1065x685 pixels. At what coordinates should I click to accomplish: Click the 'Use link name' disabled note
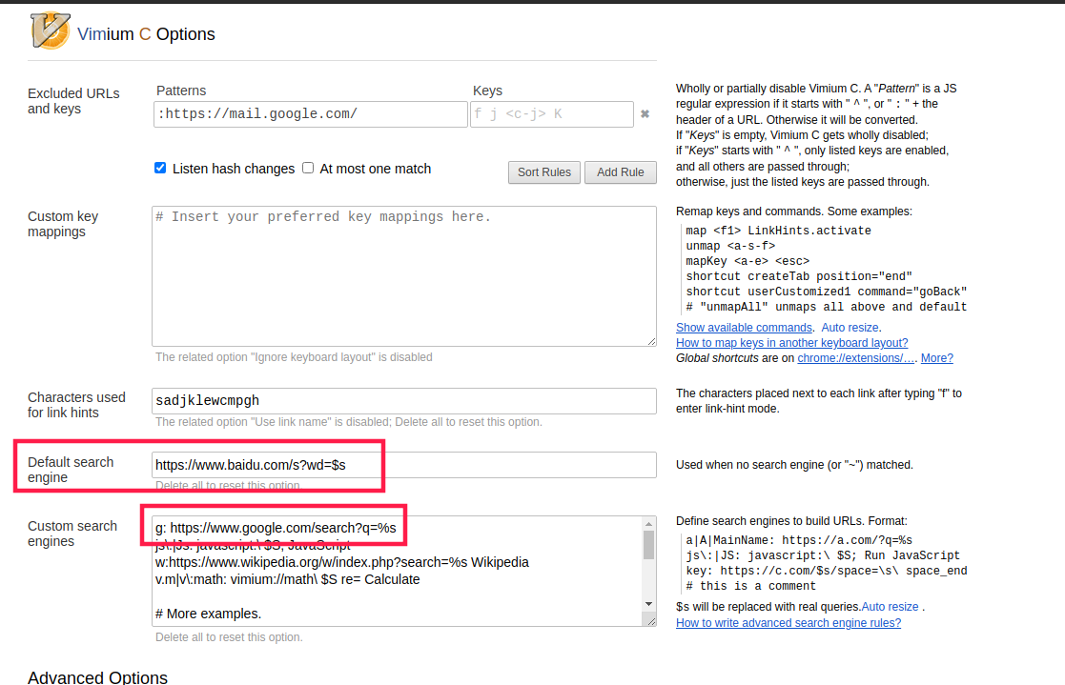(x=349, y=422)
